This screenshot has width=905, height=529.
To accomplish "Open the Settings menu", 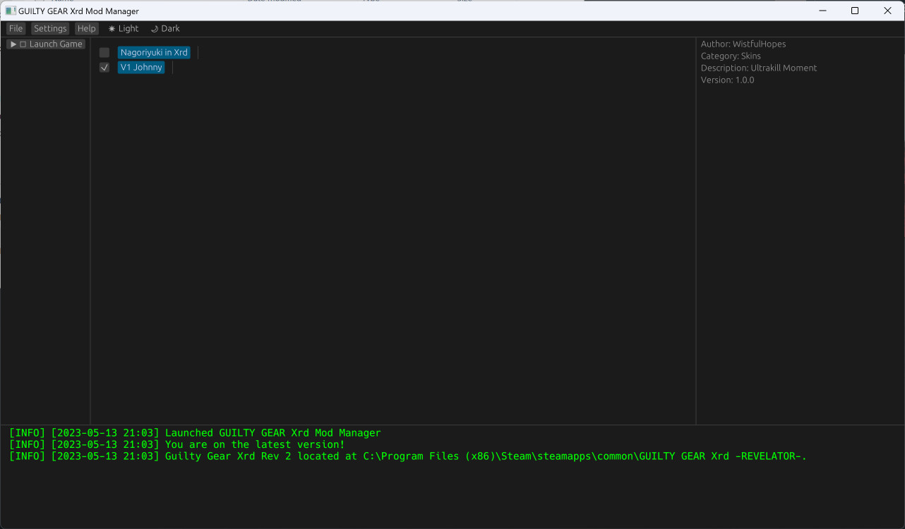I will 49,28.
